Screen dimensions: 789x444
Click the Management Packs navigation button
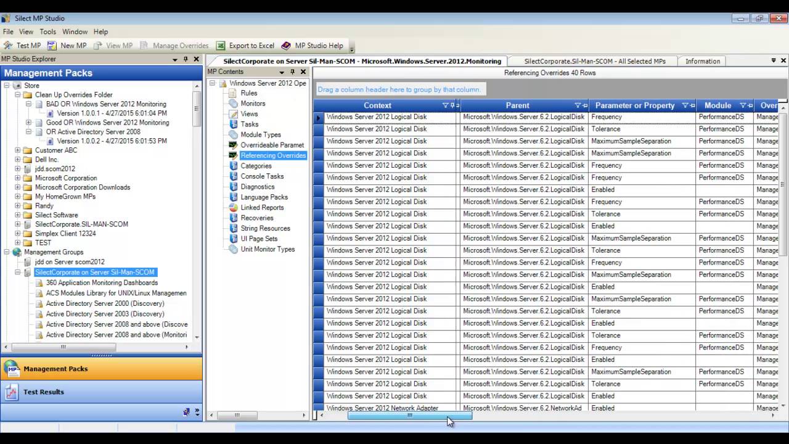coord(101,369)
